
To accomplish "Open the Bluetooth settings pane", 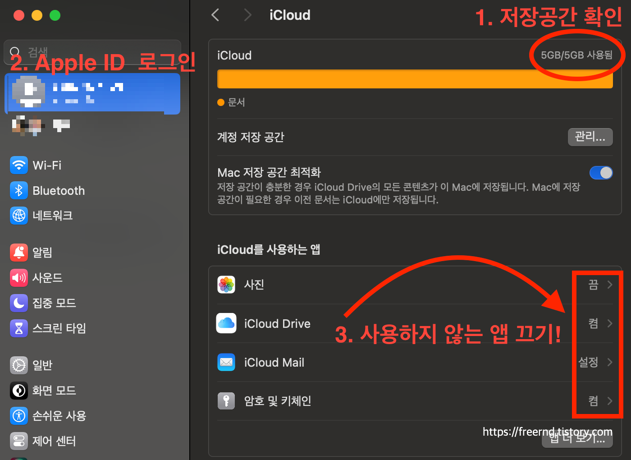I will point(92,190).
